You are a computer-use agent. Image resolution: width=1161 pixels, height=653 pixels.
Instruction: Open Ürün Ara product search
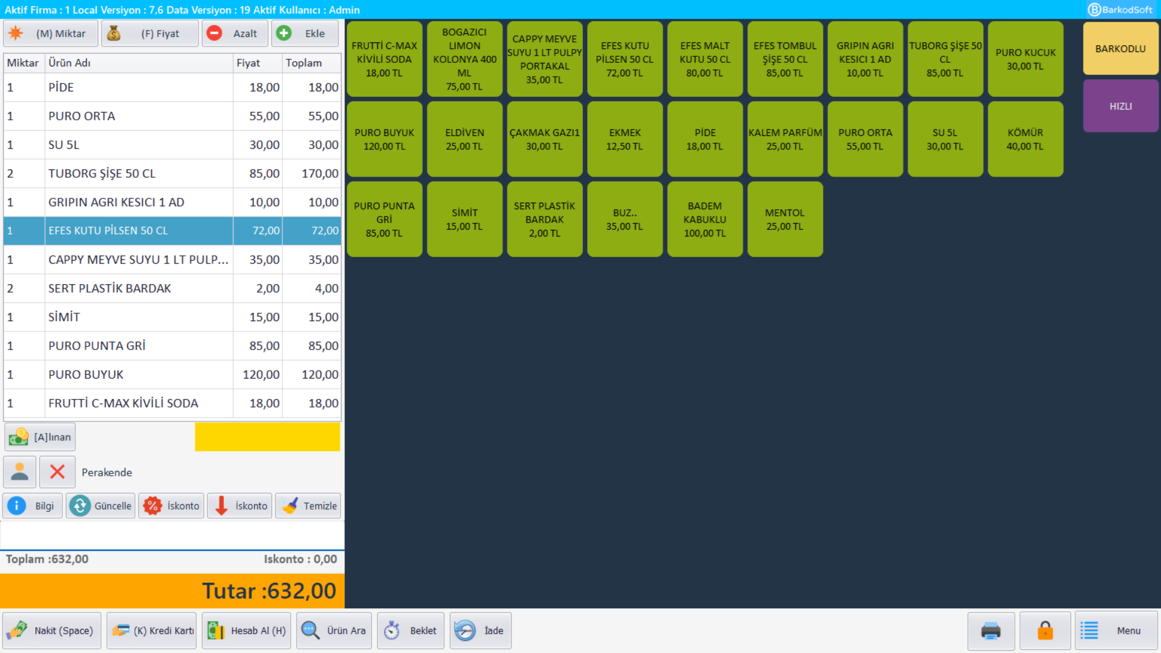click(x=334, y=631)
